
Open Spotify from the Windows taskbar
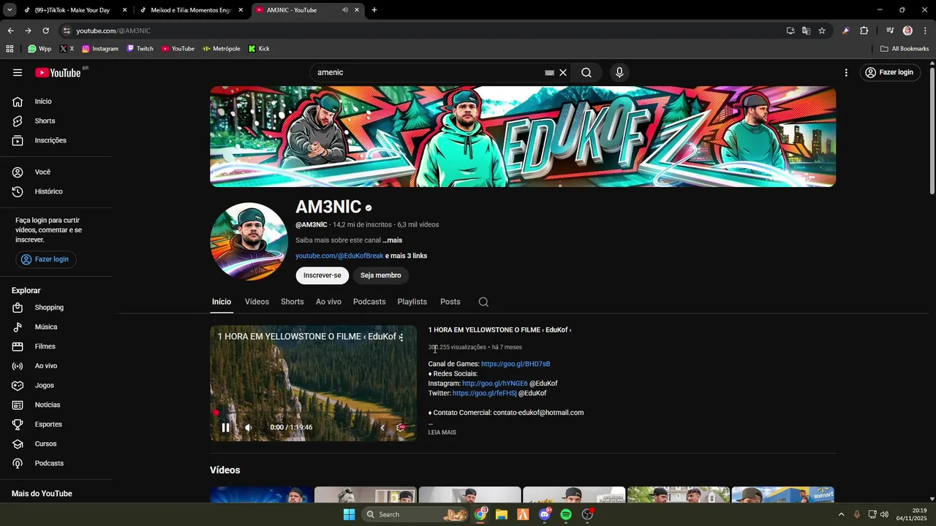click(566, 514)
